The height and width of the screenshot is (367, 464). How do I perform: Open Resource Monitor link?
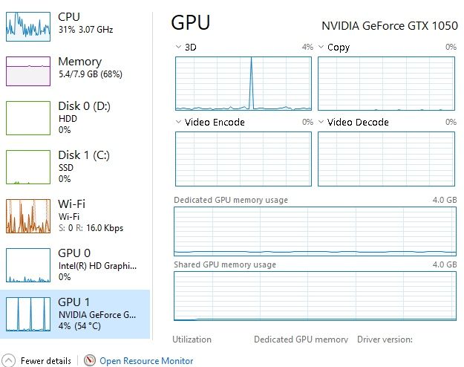point(146,361)
